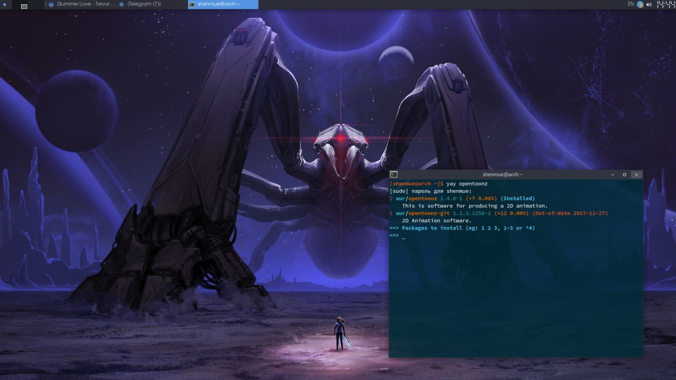This screenshot has height=380, width=676.
Task: Click the terminal icon in taskbar entry
Action: [x=192, y=4]
